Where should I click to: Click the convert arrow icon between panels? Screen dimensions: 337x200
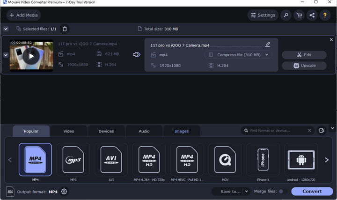pos(137,55)
